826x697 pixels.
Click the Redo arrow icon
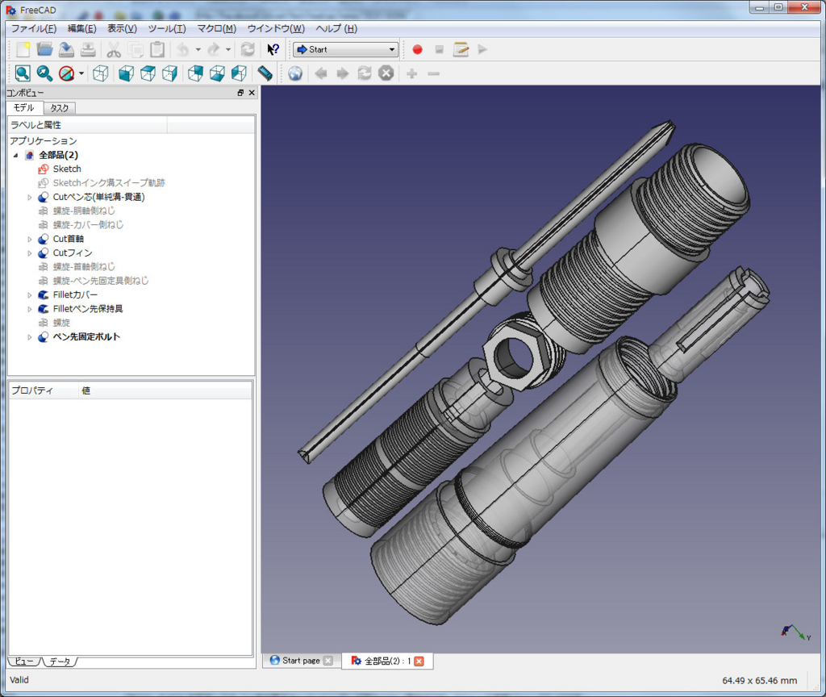(x=213, y=49)
